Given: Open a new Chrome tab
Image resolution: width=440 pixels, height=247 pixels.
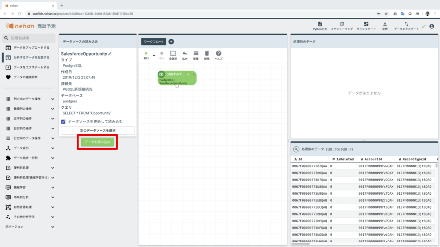Looking at the screenshot, I should pyautogui.click(x=62, y=5).
